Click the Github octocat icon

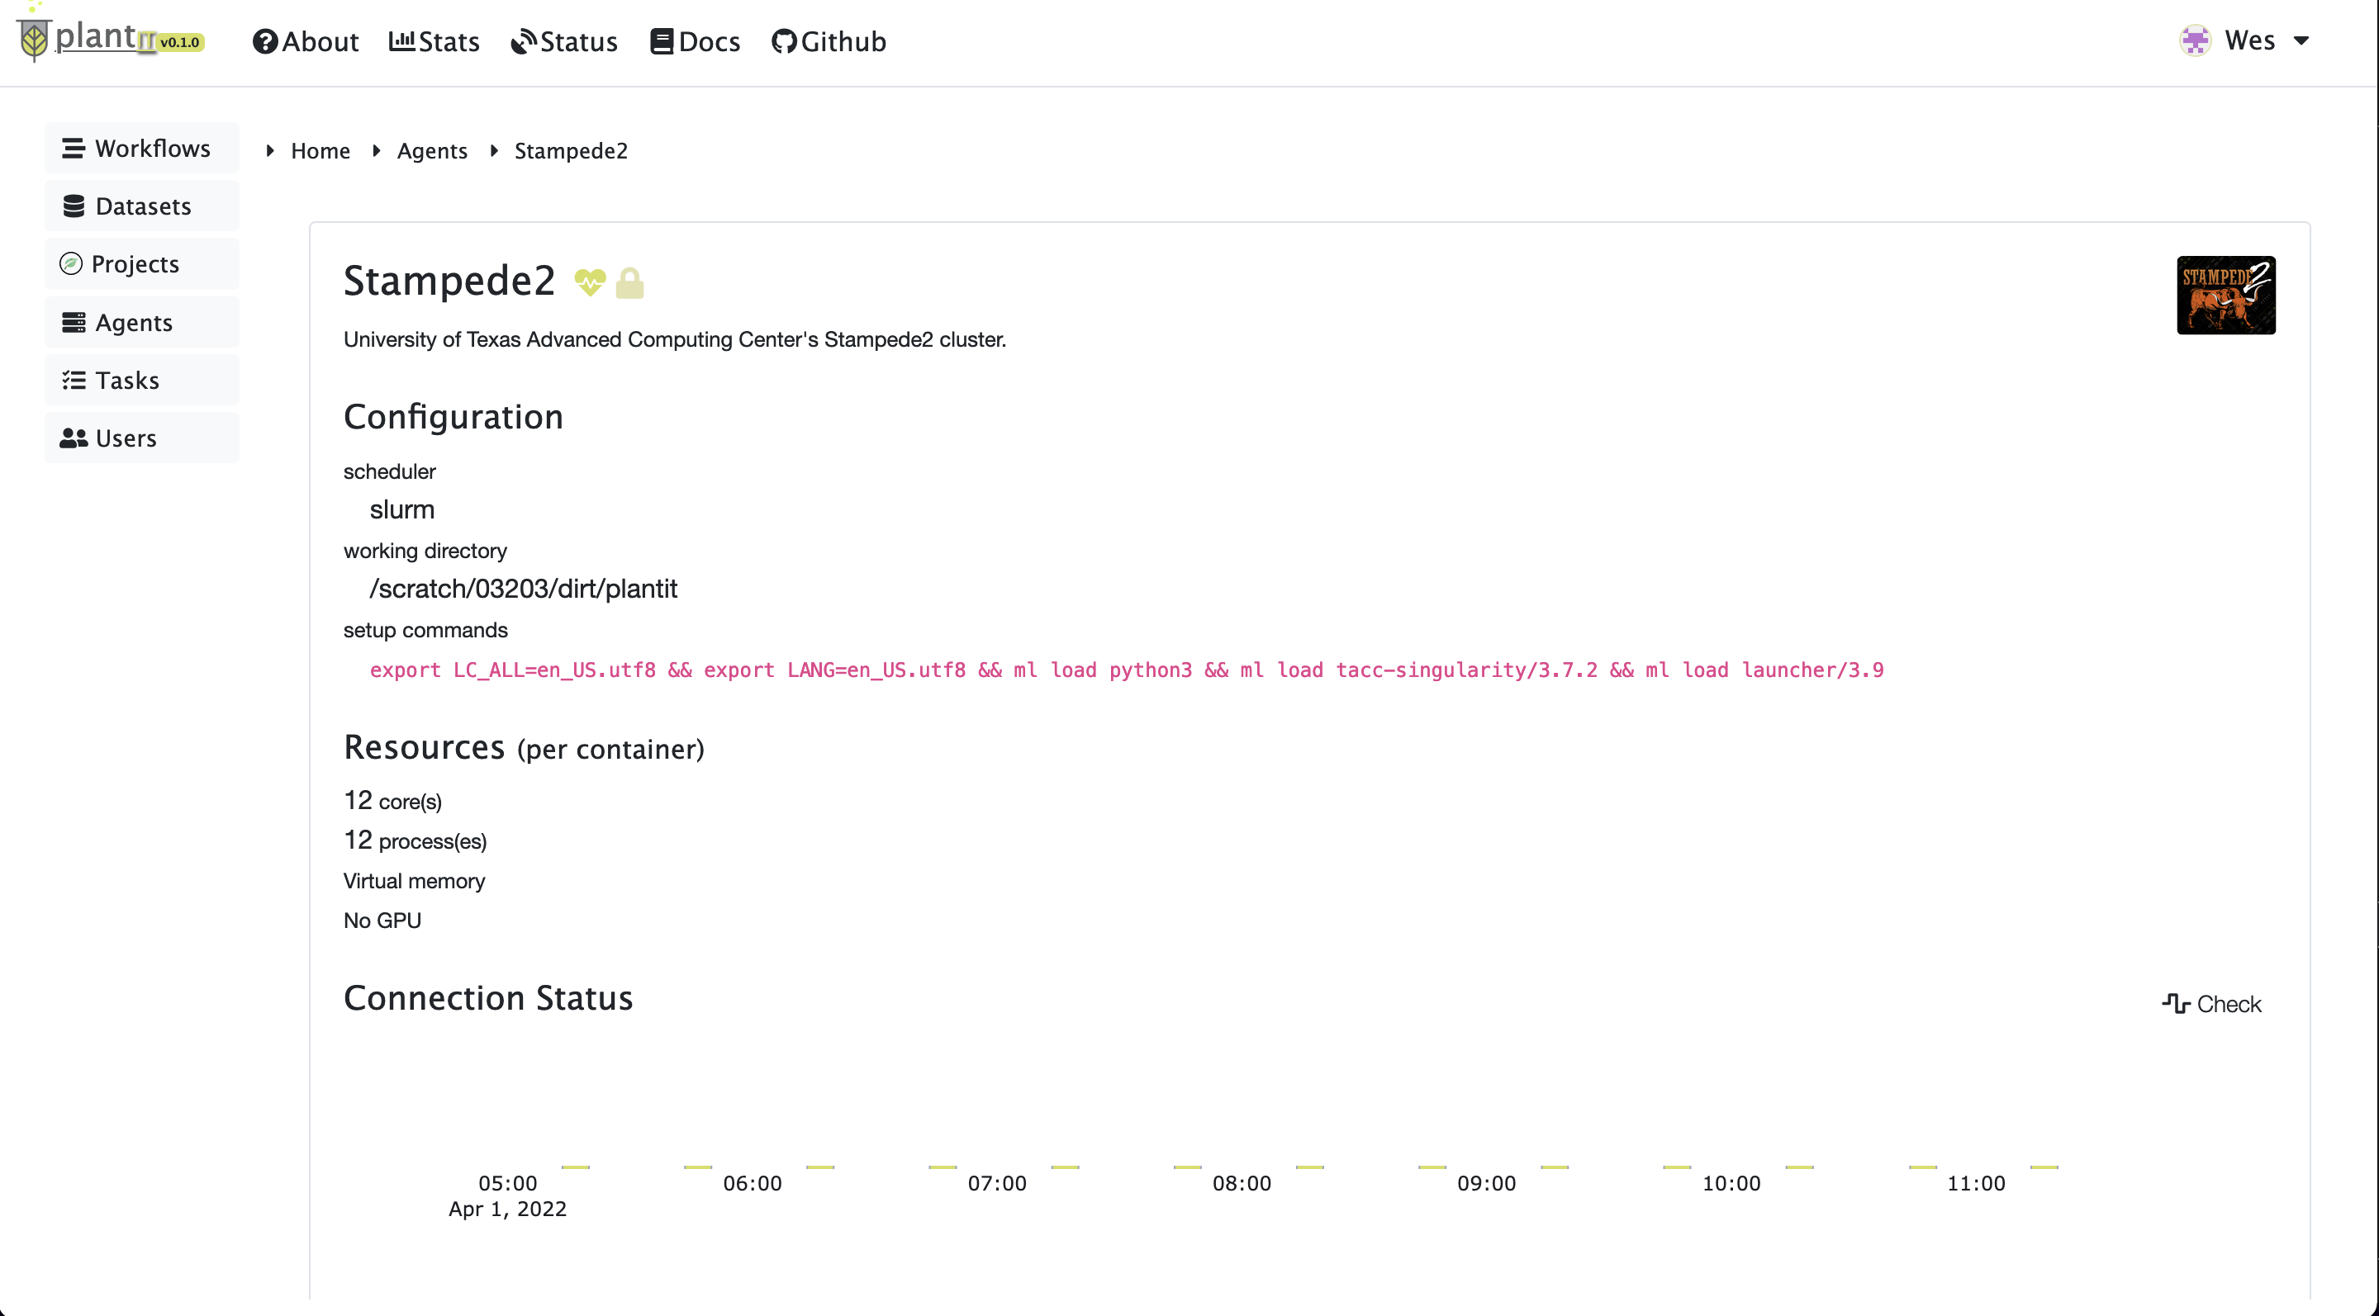coord(783,42)
